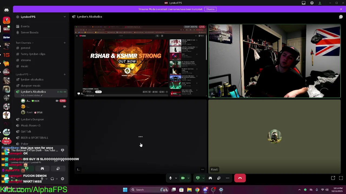Focus the live YouTube stream tile
Viewport: 346px width, 194px height.
(141, 61)
